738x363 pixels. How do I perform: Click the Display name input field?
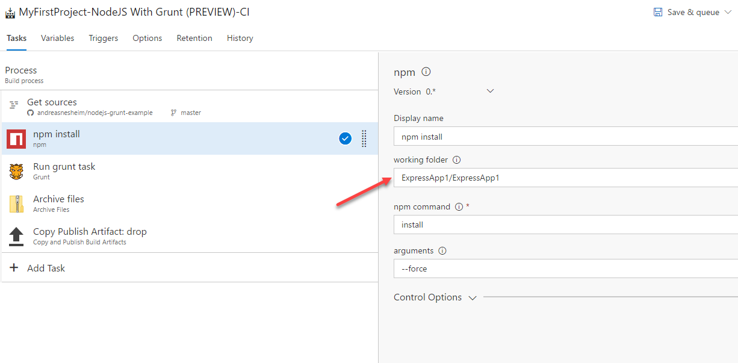[x=566, y=137]
